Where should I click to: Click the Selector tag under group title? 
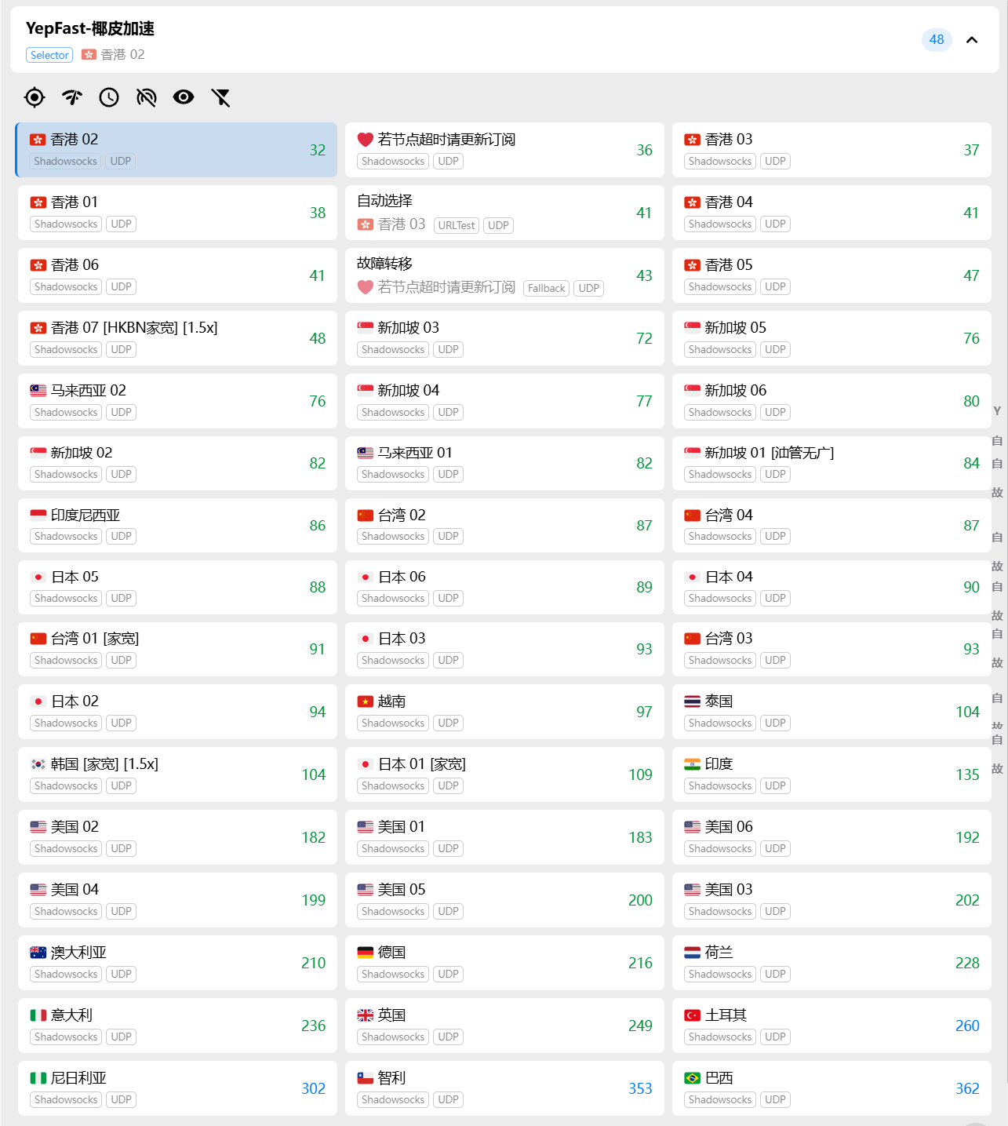click(x=49, y=55)
